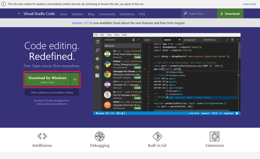Select the Search icon in editor activity bar

click(x=97, y=50)
